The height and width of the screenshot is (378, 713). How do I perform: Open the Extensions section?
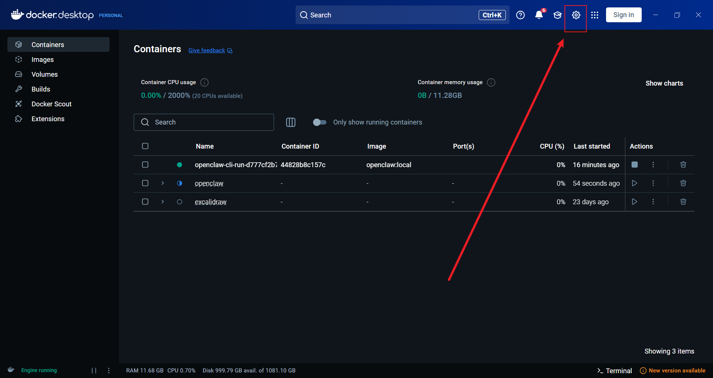(x=58, y=119)
